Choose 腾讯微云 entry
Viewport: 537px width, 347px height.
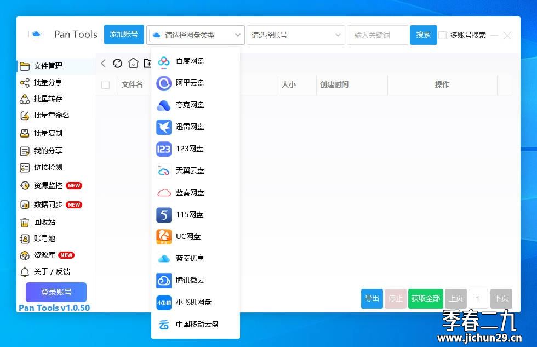(x=196, y=281)
